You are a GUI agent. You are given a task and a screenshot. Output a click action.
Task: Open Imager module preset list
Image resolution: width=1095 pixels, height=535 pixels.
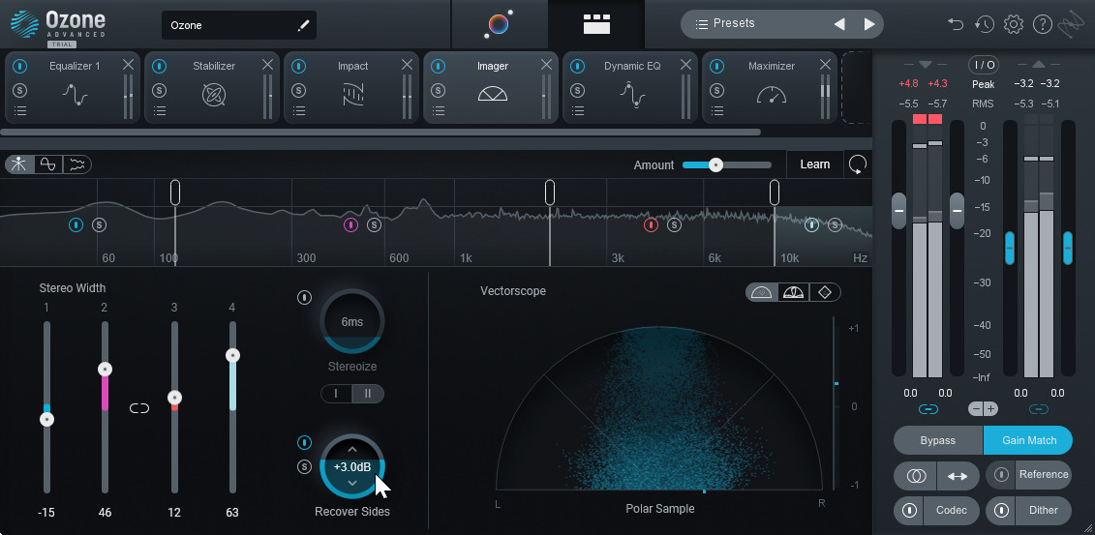(438, 110)
